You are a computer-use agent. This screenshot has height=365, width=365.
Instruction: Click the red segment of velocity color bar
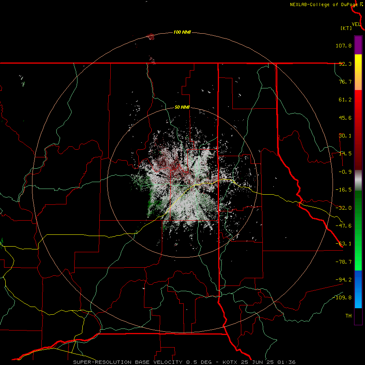coord(358,130)
